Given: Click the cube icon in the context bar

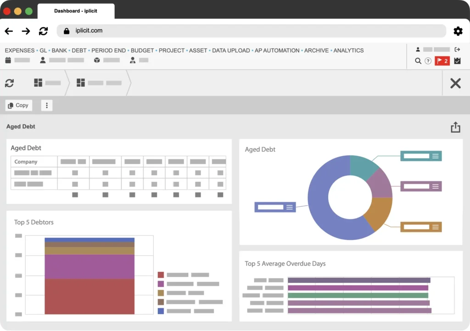Looking at the screenshot, I should click(x=97, y=60).
